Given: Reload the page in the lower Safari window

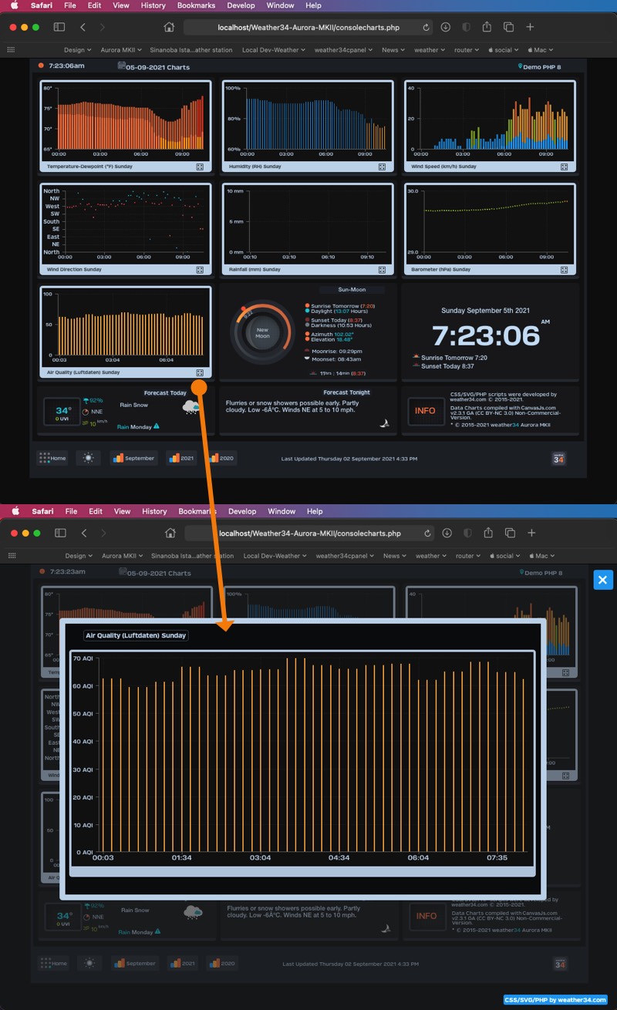Looking at the screenshot, I should pyautogui.click(x=428, y=533).
